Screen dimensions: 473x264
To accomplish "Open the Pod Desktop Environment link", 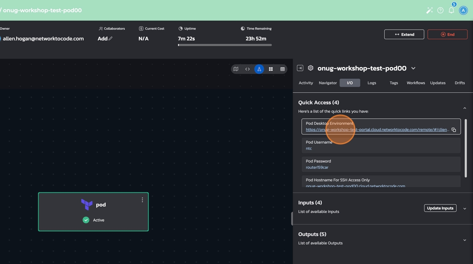I will 377,129.
